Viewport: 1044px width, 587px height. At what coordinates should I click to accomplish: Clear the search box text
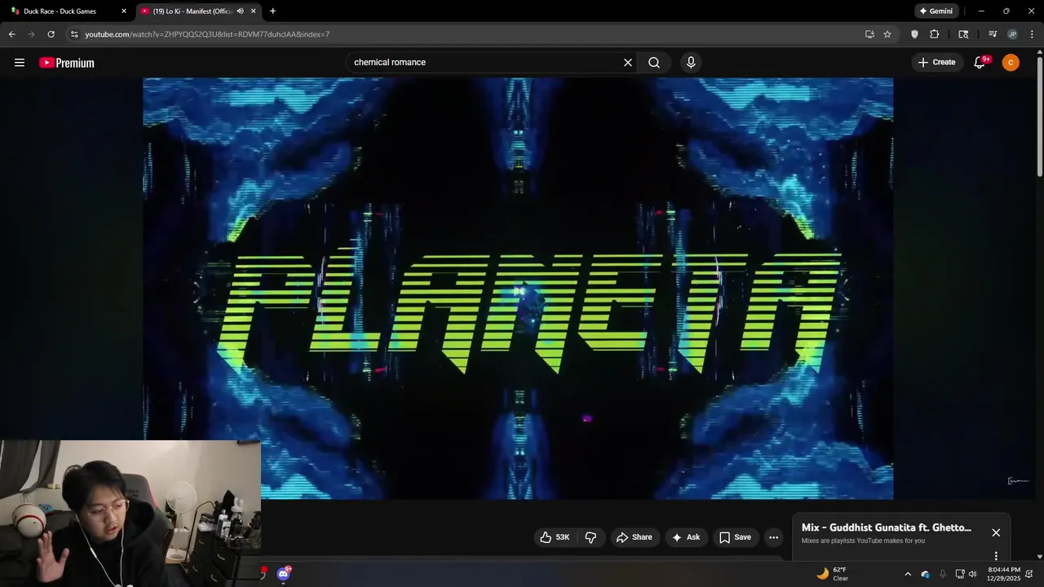(628, 63)
